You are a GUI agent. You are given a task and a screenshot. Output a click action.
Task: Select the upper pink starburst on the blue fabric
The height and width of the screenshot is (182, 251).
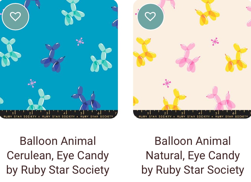tap(80, 41)
